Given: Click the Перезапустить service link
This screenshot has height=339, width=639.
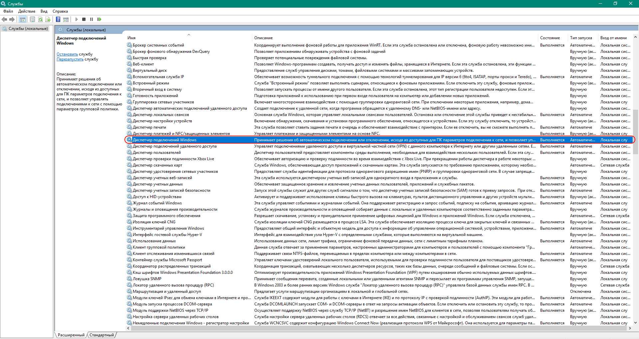Looking at the screenshot, I should pyautogui.click(x=70, y=59).
